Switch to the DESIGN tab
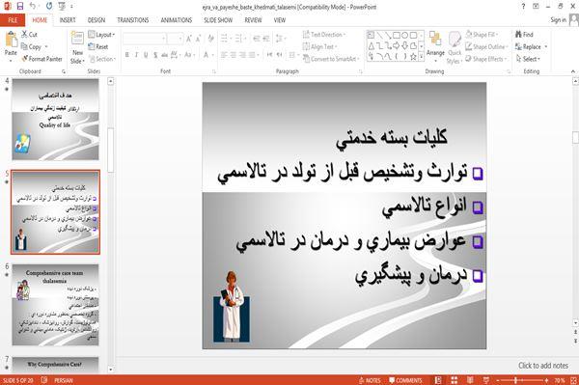579x385 pixels. 96,20
